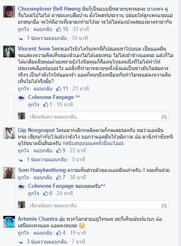Click thumbs-up icon on Gip Nongnaput's comment

tap(59, 150)
